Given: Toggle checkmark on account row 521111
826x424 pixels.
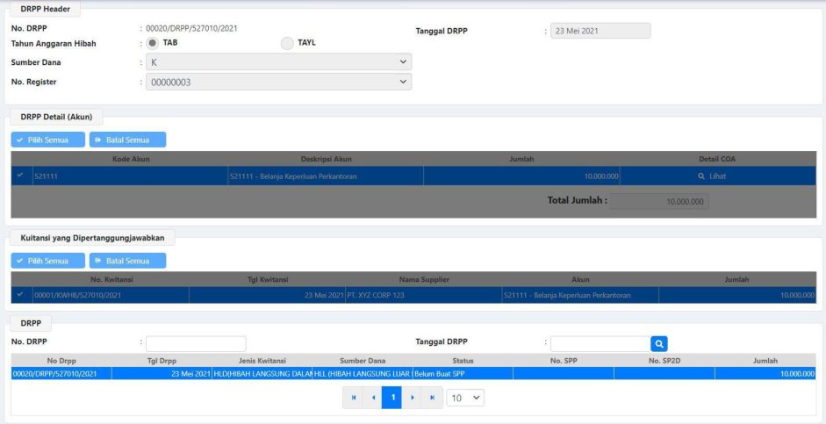Looking at the screenshot, I should [20, 176].
